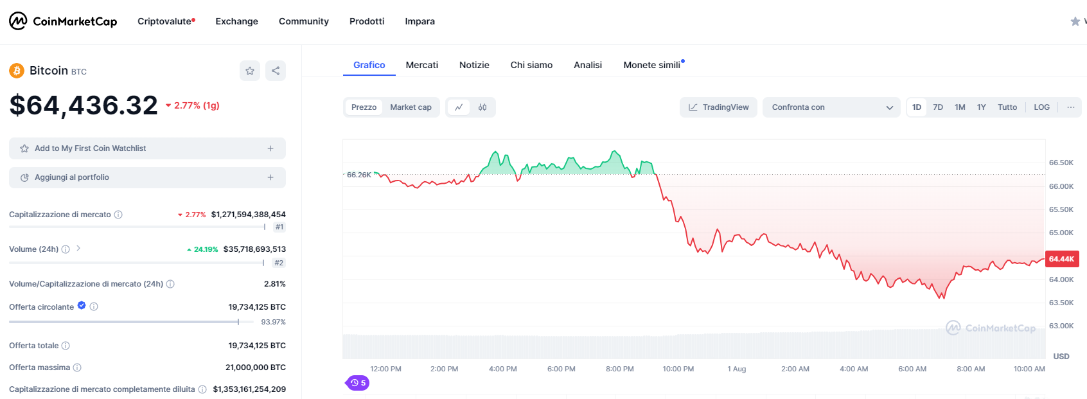Open the chart more options ellipsis
The height and width of the screenshot is (399, 1087).
1070,107
